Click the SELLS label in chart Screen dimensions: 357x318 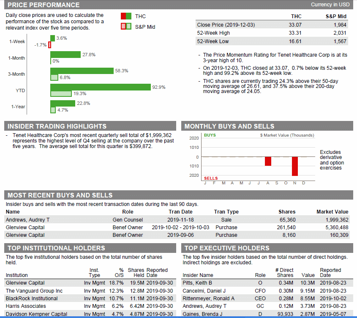click(x=211, y=178)
